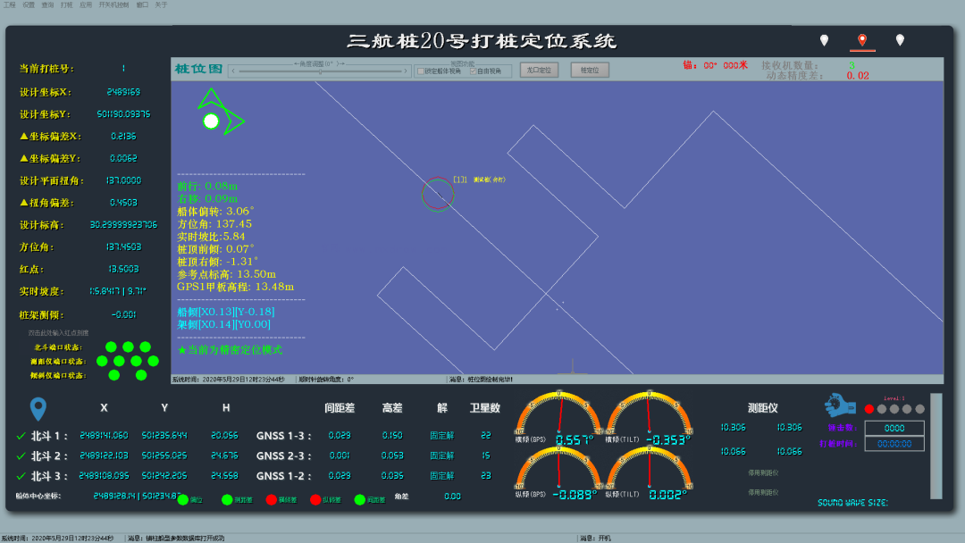Click the 桩位图 panel title
This screenshot has height=543, width=965.
pos(198,69)
